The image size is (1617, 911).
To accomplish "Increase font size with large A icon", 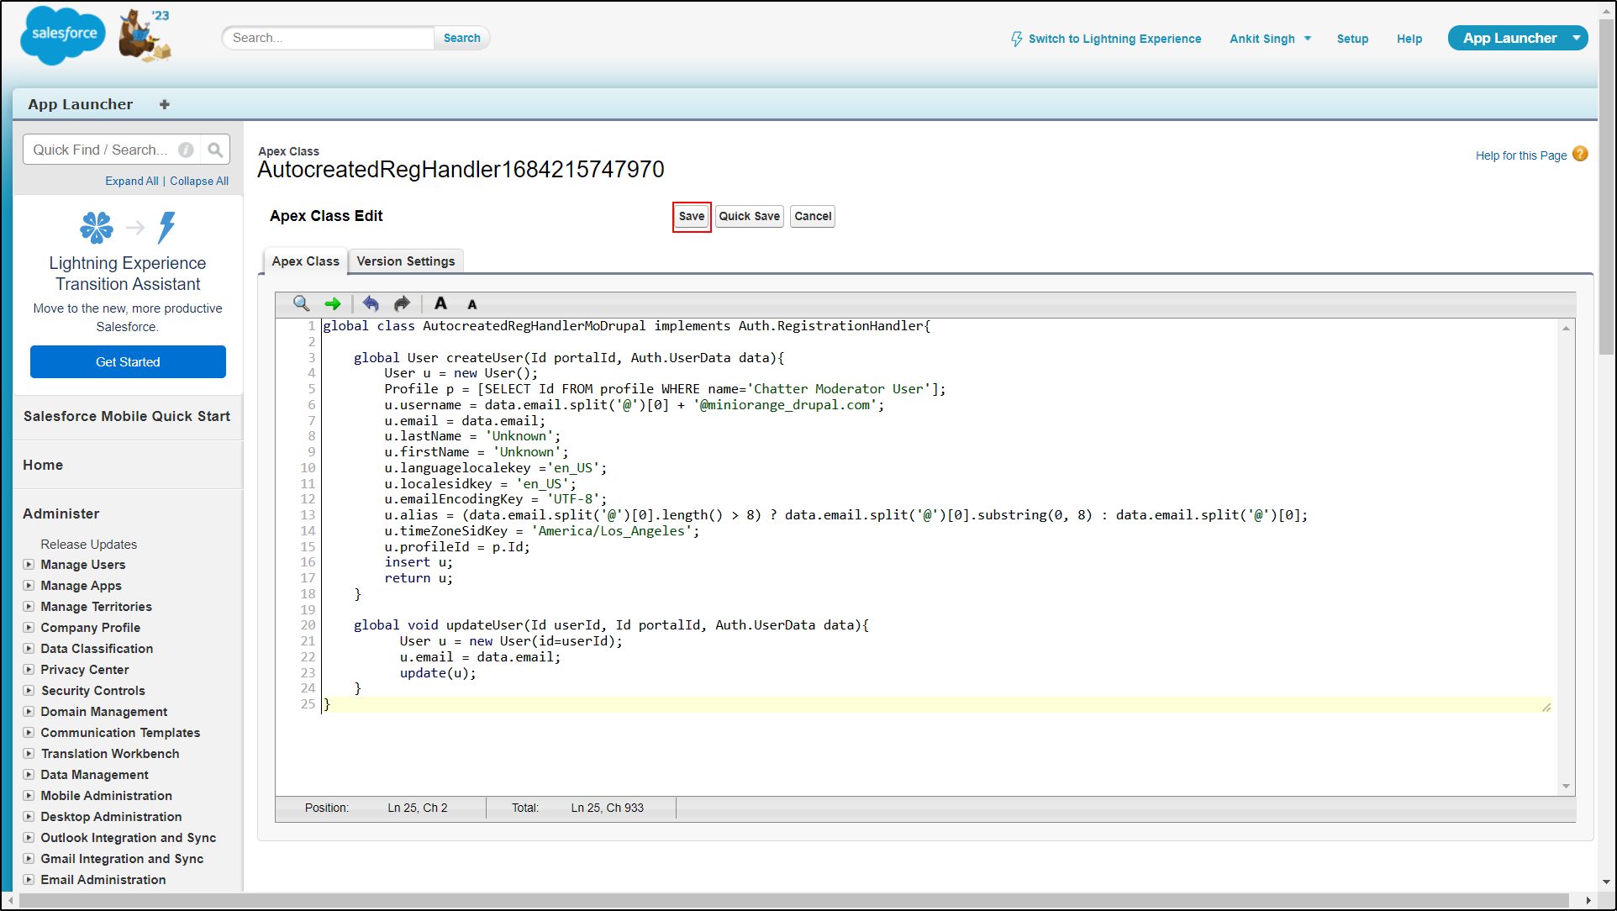I will click(440, 303).
